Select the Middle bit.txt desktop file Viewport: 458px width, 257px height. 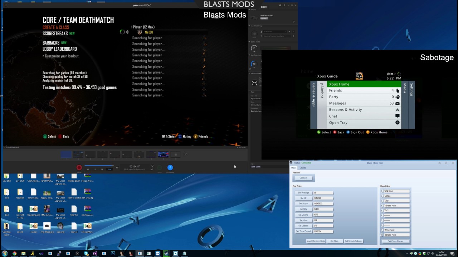pyautogui.click(x=74, y=178)
